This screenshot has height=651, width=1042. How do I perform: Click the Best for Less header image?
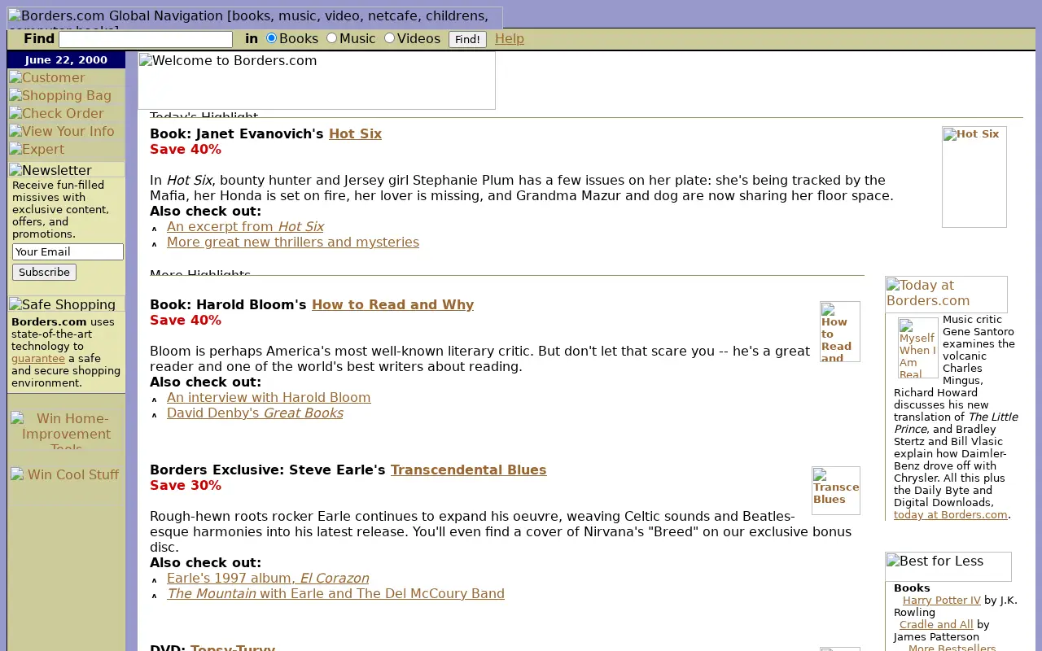tap(948, 566)
